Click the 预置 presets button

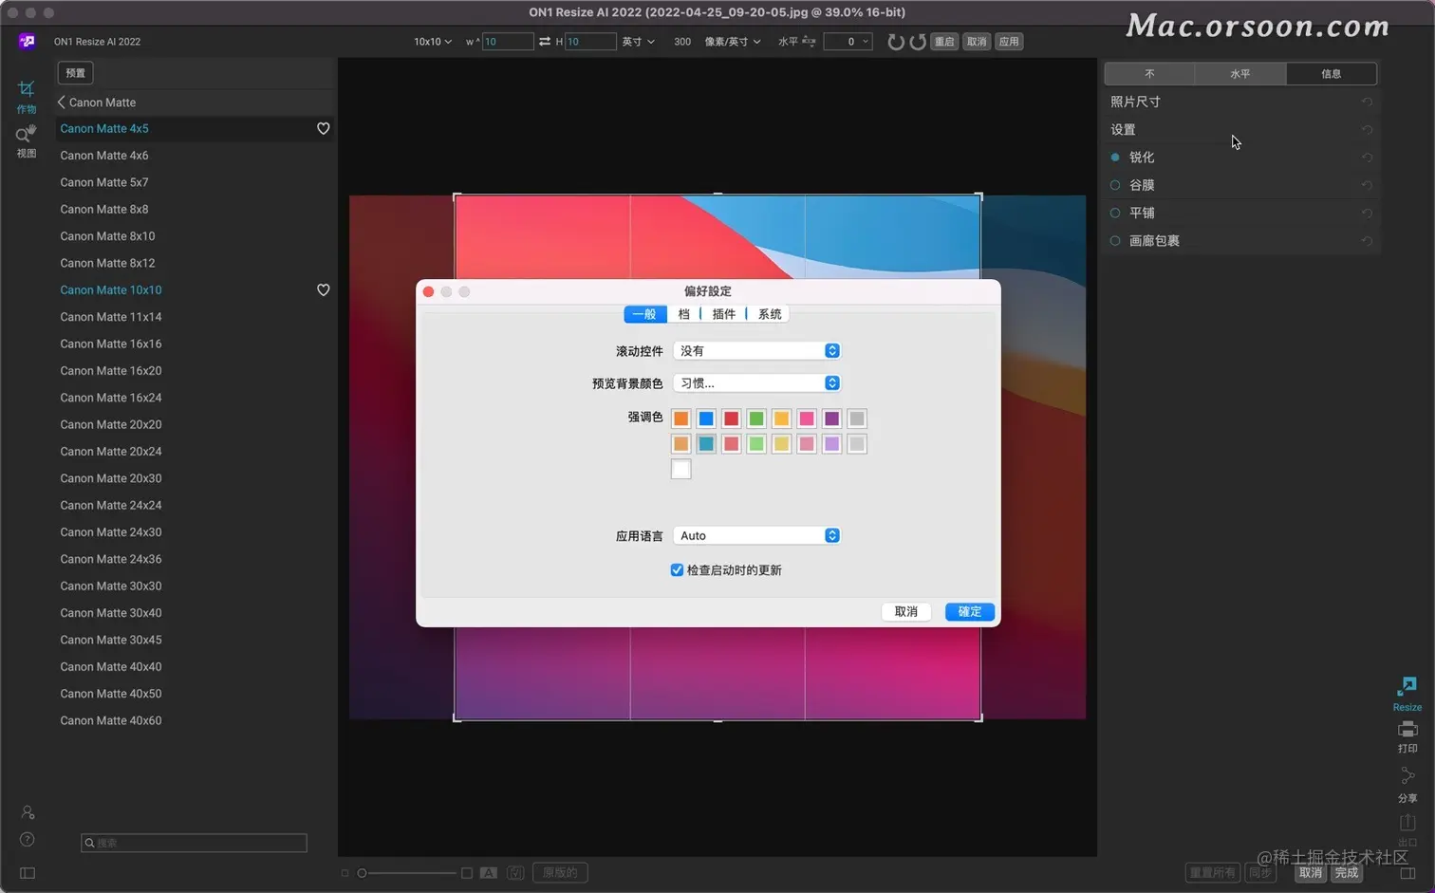(x=76, y=73)
